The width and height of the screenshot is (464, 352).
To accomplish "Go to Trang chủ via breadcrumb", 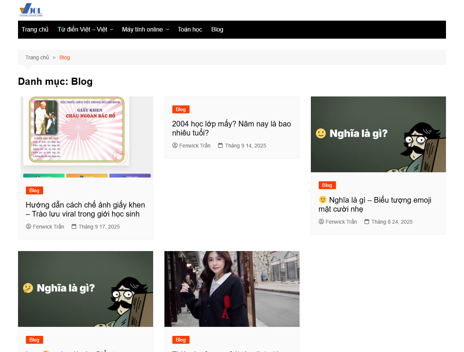I will (37, 57).
